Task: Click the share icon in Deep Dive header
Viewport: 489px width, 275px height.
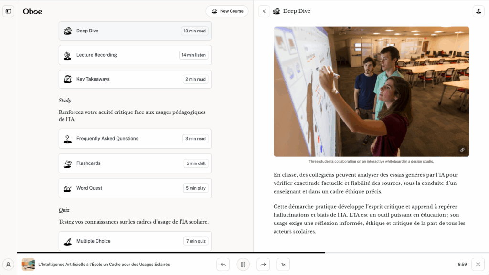Action: 478,11
